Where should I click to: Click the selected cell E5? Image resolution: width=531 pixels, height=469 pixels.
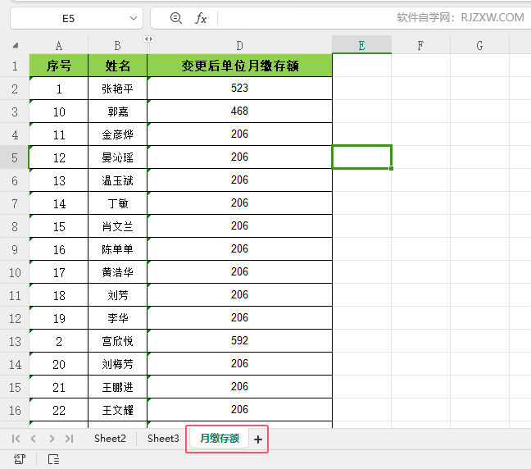(361, 157)
